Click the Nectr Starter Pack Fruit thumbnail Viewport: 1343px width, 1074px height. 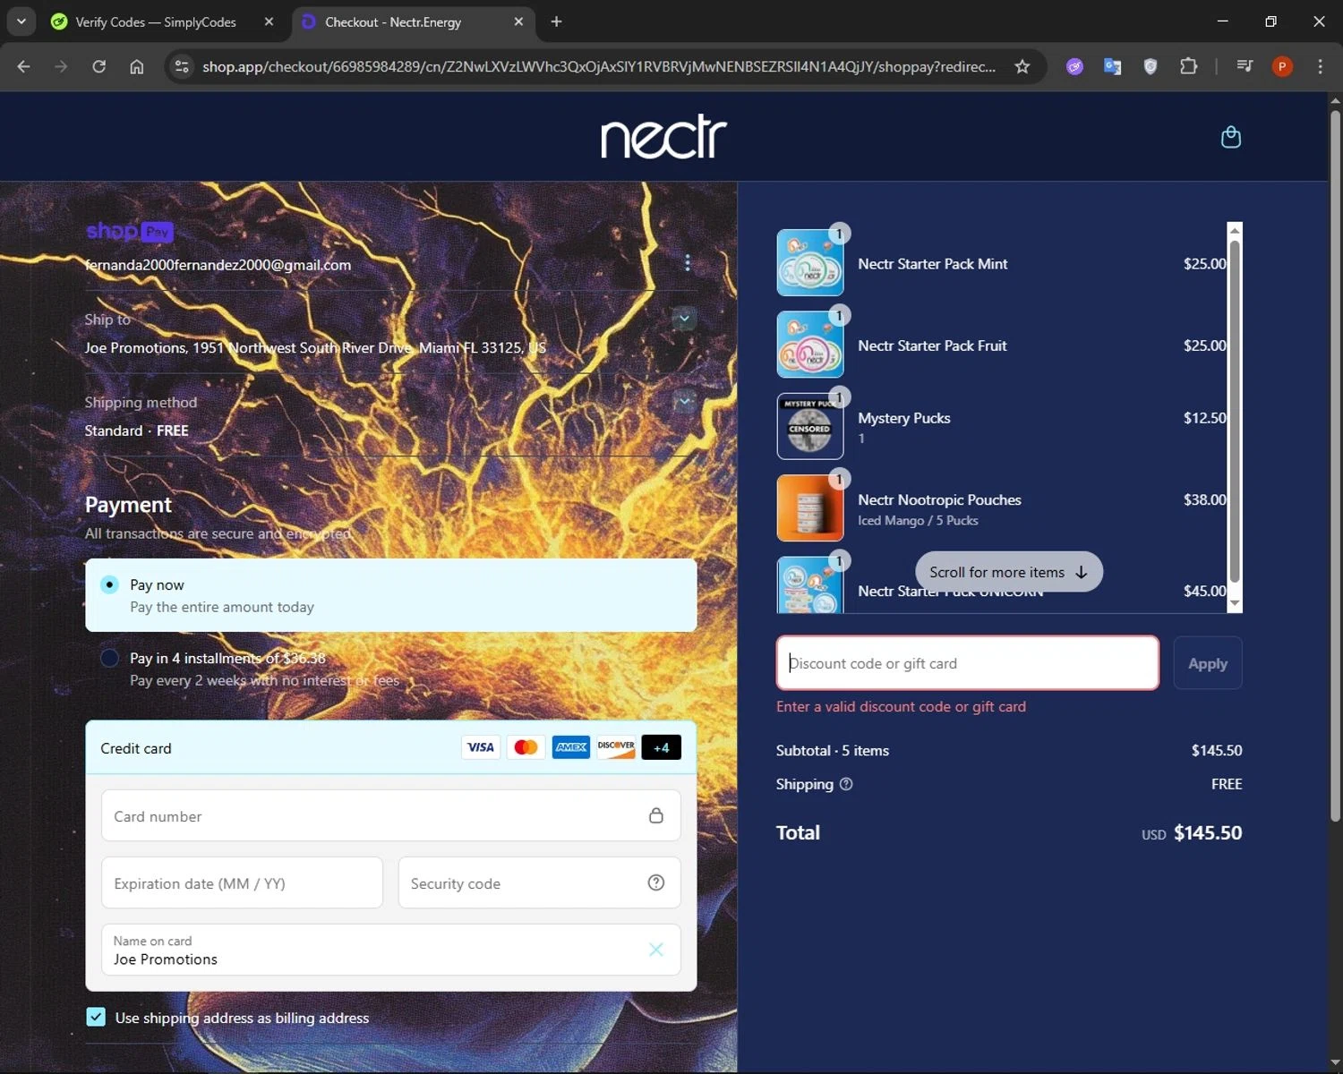pyautogui.click(x=809, y=345)
